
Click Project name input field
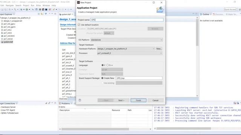[127, 20]
